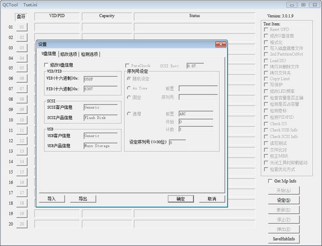Select the 固定 serial number radio button
Image resolution: width=322 pixels, height=246 pixels.
tap(129, 97)
